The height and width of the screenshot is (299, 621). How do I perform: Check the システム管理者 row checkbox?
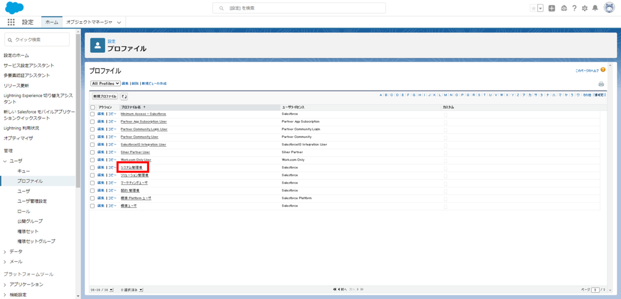[x=92, y=168]
